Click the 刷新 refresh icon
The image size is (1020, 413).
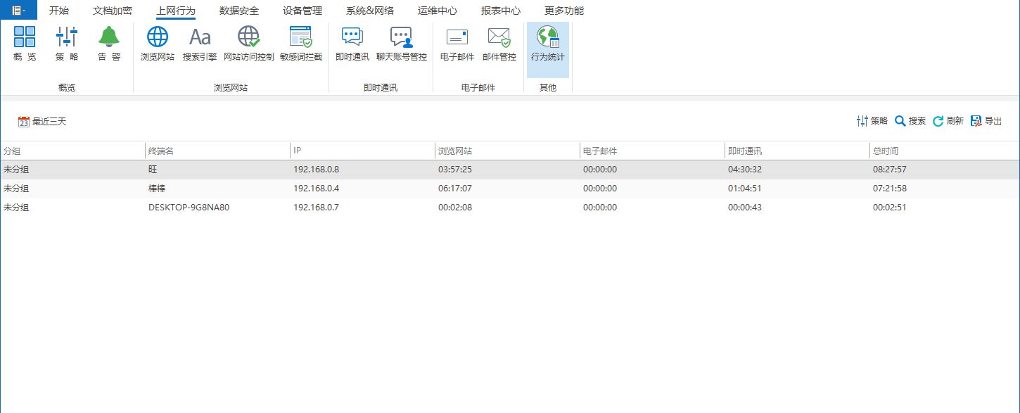coord(938,121)
